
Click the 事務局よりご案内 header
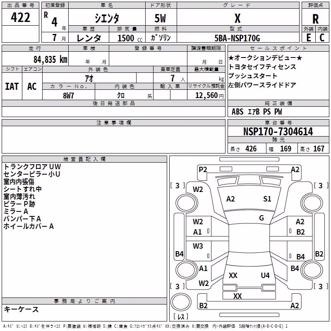click(x=84, y=301)
